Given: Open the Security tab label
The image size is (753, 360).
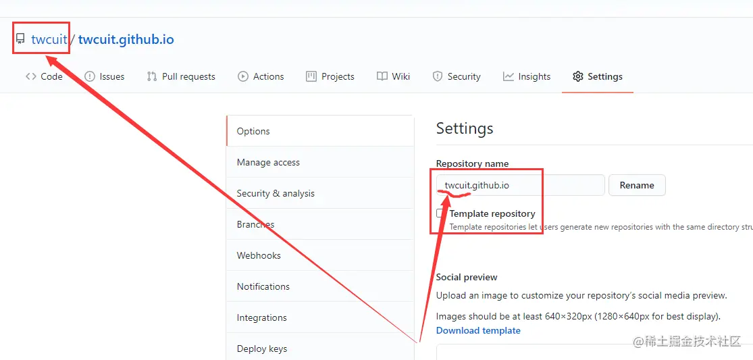Looking at the screenshot, I should coord(464,76).
